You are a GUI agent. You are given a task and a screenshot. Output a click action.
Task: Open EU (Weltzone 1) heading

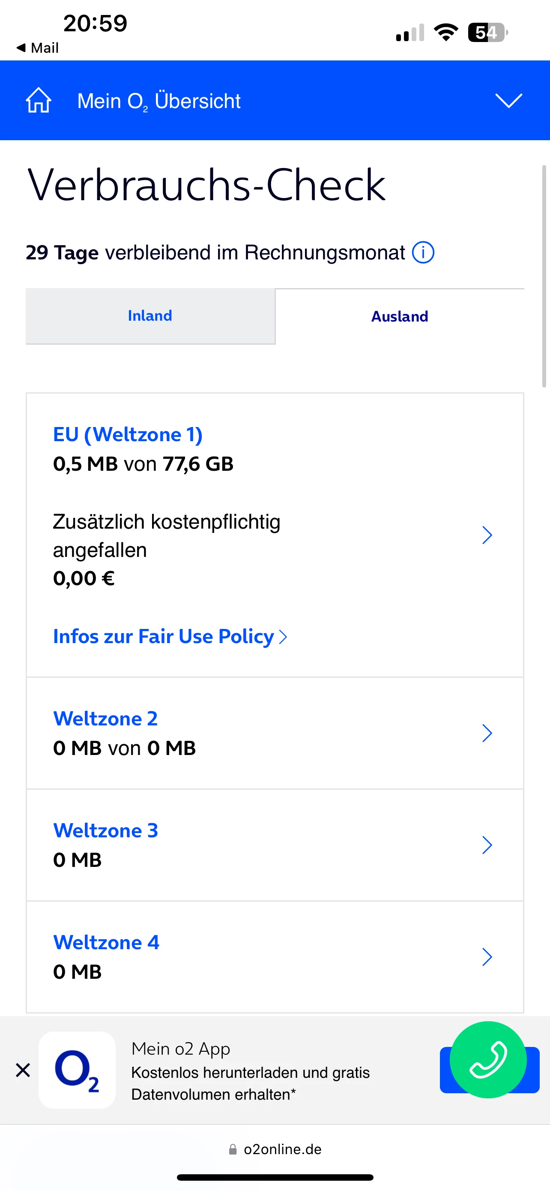point(128,435)
